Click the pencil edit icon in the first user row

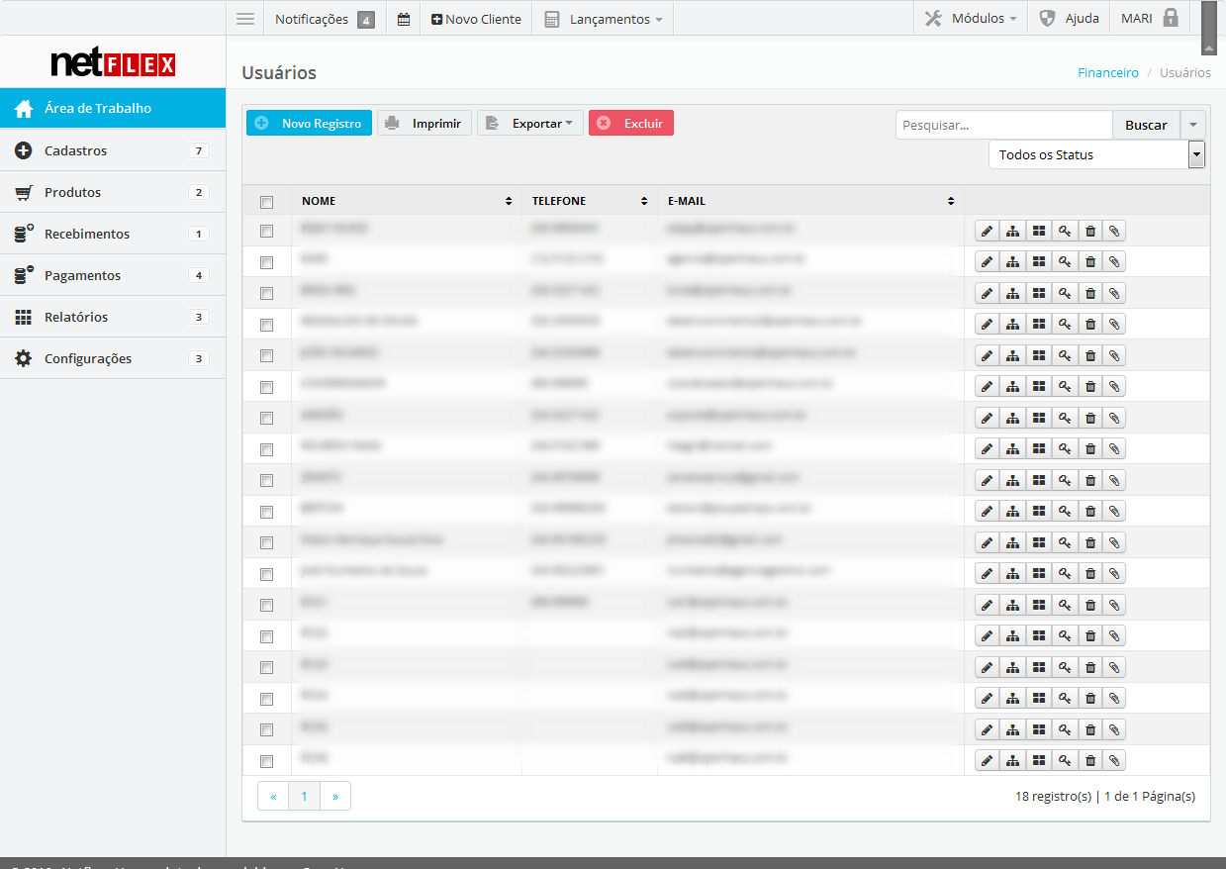[x=987, y=231]
